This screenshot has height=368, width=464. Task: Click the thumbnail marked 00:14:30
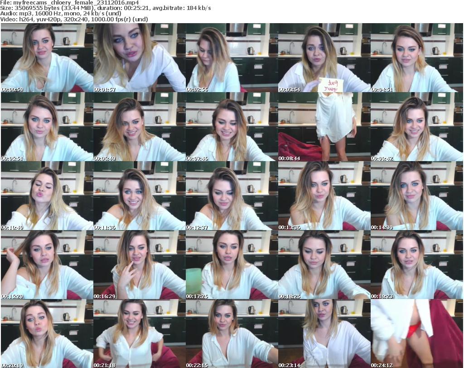417,196
